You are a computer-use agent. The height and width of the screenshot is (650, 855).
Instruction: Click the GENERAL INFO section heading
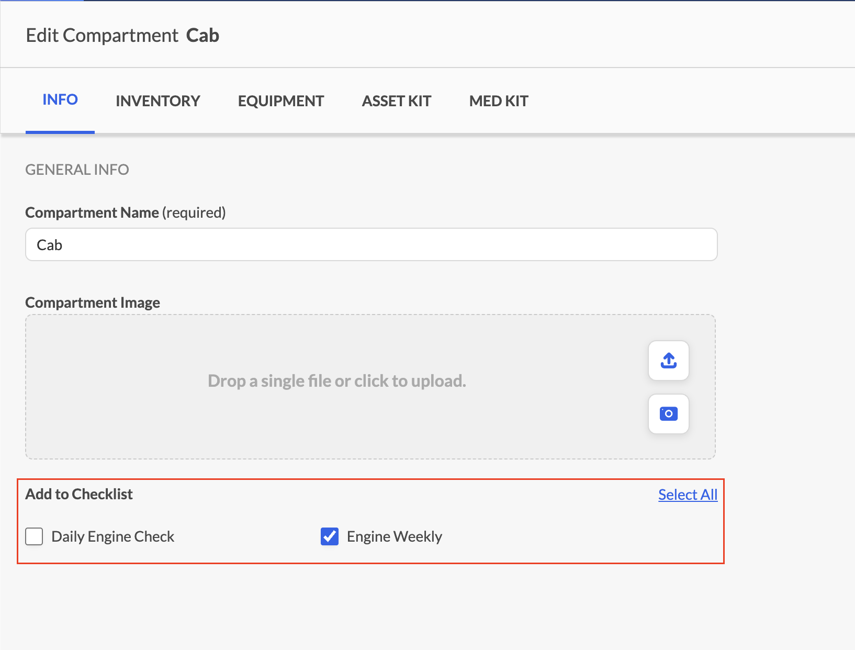point(77,170)
